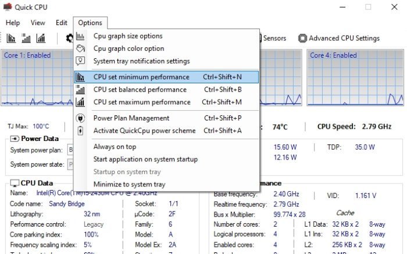The image size is (407, 254).
Task: Toggle Start application on system startup
Action: click(166, 160)
